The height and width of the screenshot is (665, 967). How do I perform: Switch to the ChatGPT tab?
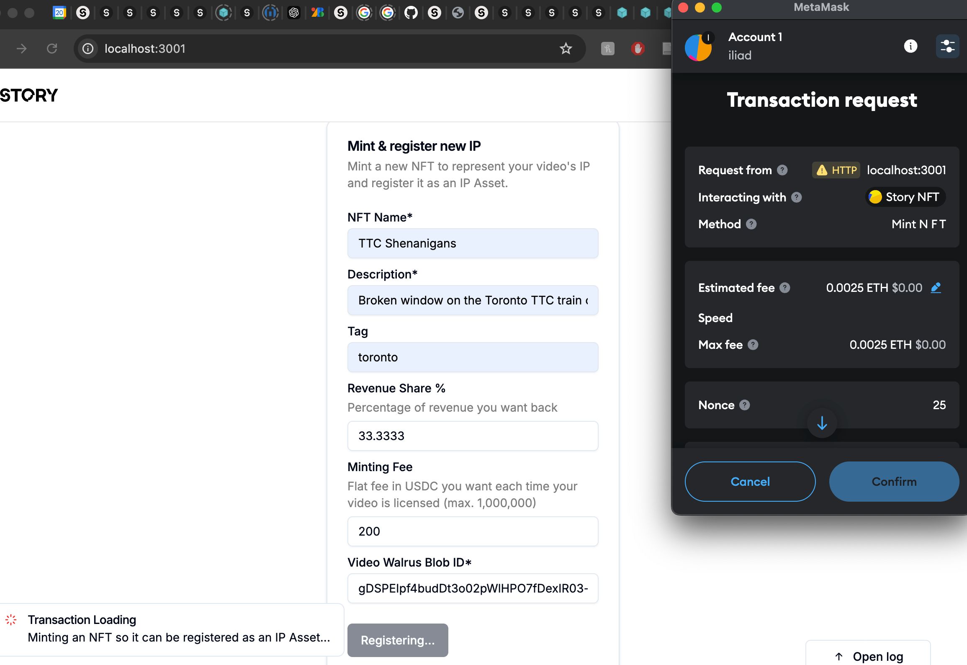(294, 13)
